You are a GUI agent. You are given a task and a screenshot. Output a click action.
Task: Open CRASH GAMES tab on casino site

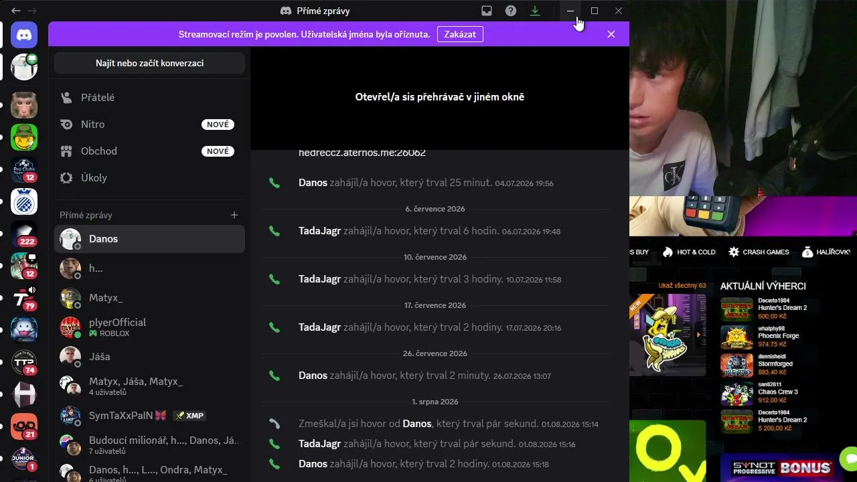[759, 252]
